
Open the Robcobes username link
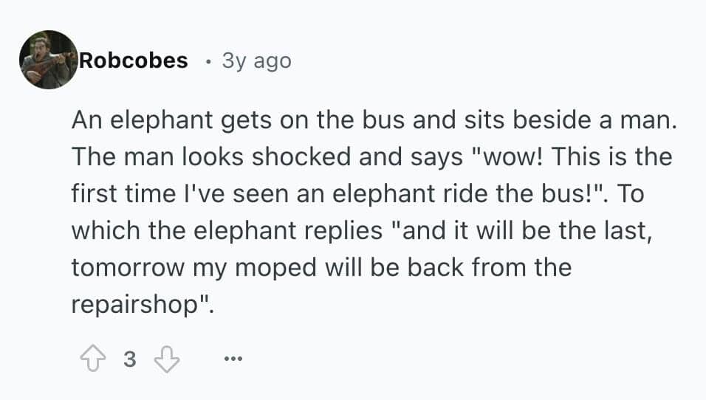(134, 61)
